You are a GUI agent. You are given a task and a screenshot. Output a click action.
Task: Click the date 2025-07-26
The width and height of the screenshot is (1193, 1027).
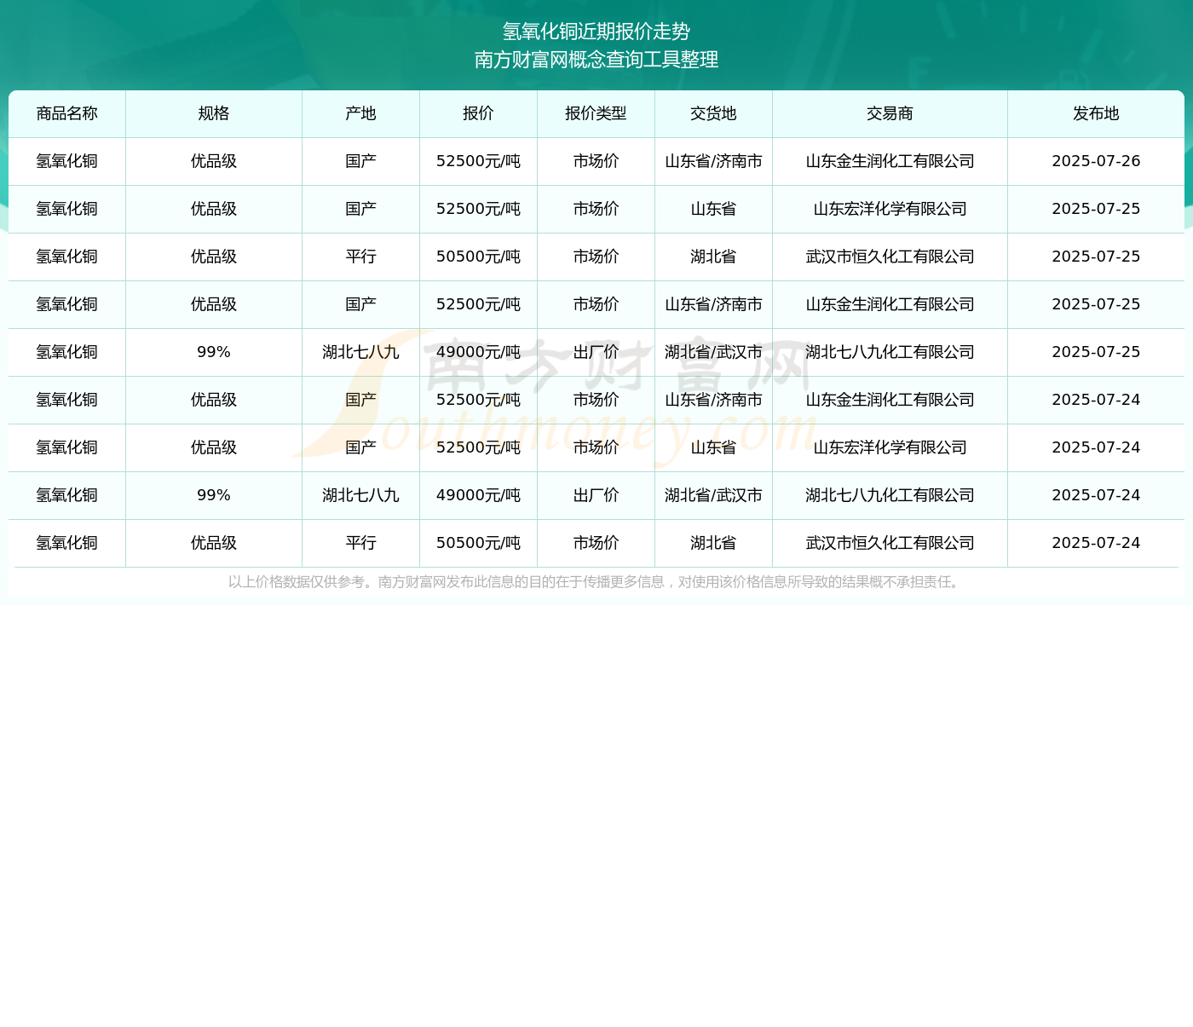click(1097, 161)
